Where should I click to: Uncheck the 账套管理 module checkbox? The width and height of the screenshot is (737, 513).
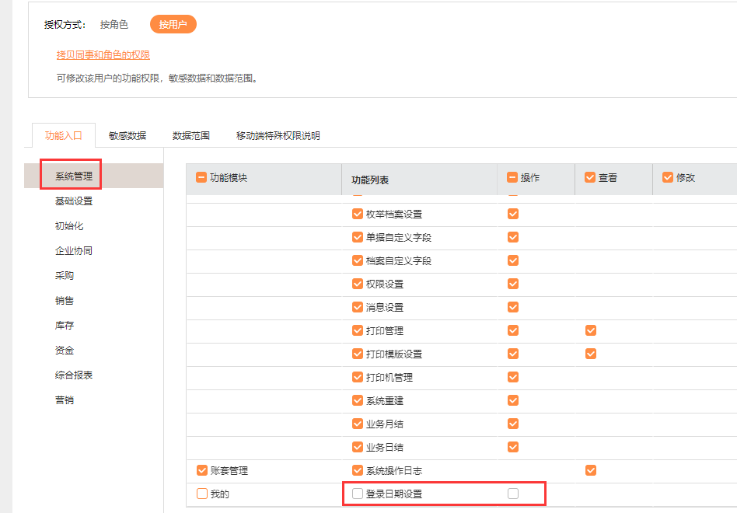click(202, 470)
